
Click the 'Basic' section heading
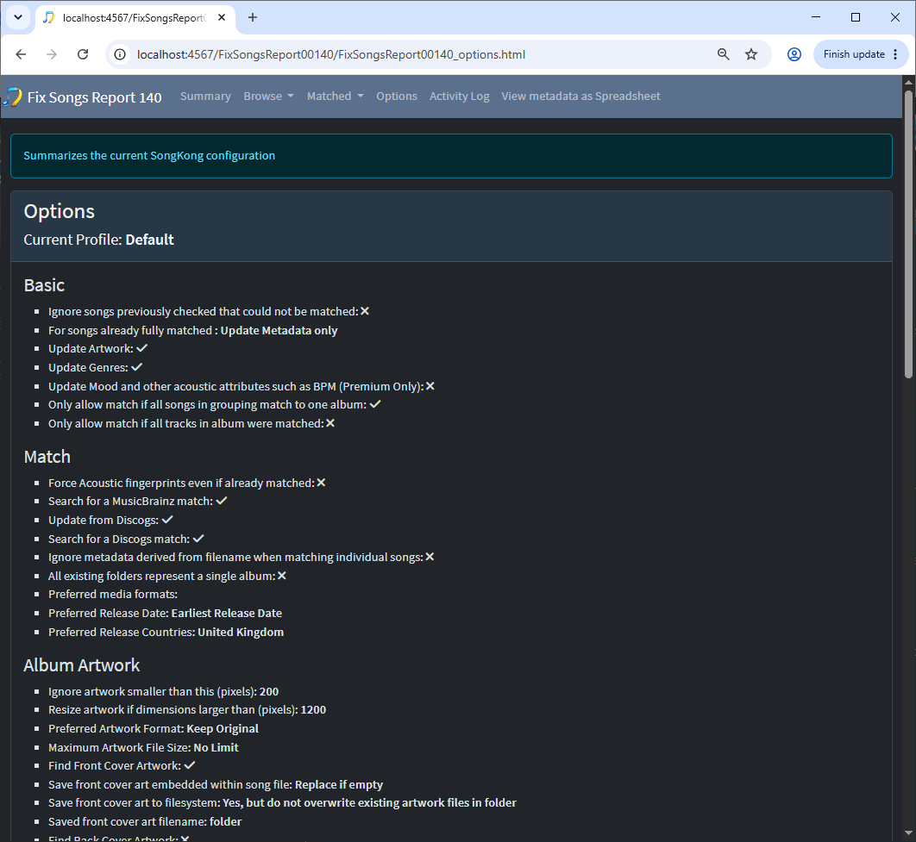tap(44, 285)
